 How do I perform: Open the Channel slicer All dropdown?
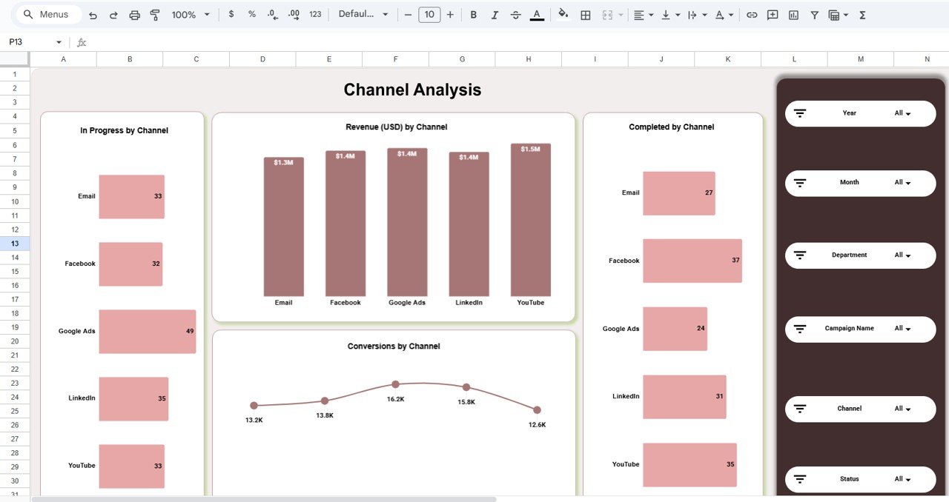click(x=902, y=409)
